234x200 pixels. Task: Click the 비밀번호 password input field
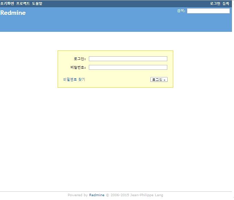[128, 67]
